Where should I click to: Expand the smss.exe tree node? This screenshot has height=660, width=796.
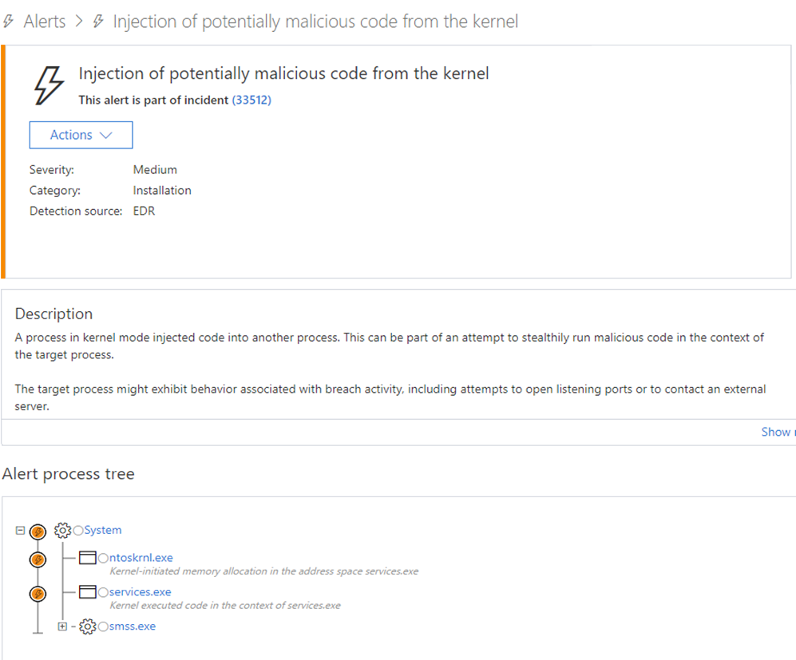pos(62,626)
